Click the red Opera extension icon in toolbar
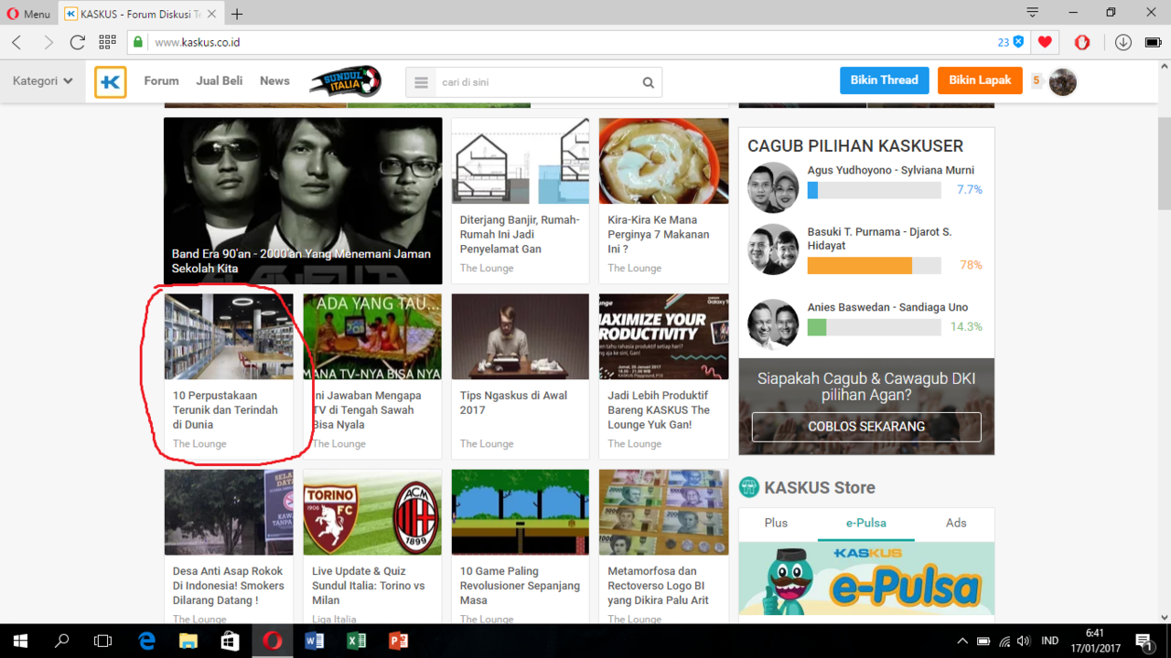Image resolution: width=1171 pixels, height=658 pixels. pyautogui.click(x=1081, y=42)
